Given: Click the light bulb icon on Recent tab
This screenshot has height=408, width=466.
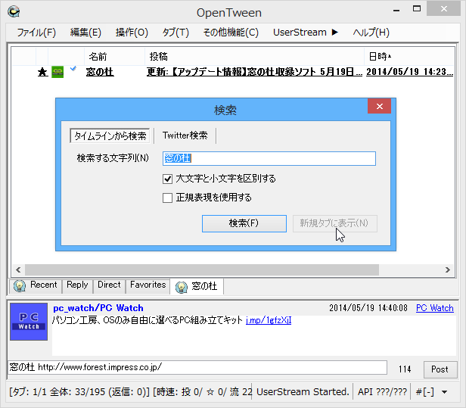Looking at the screenshot, I should click(20, 286).
